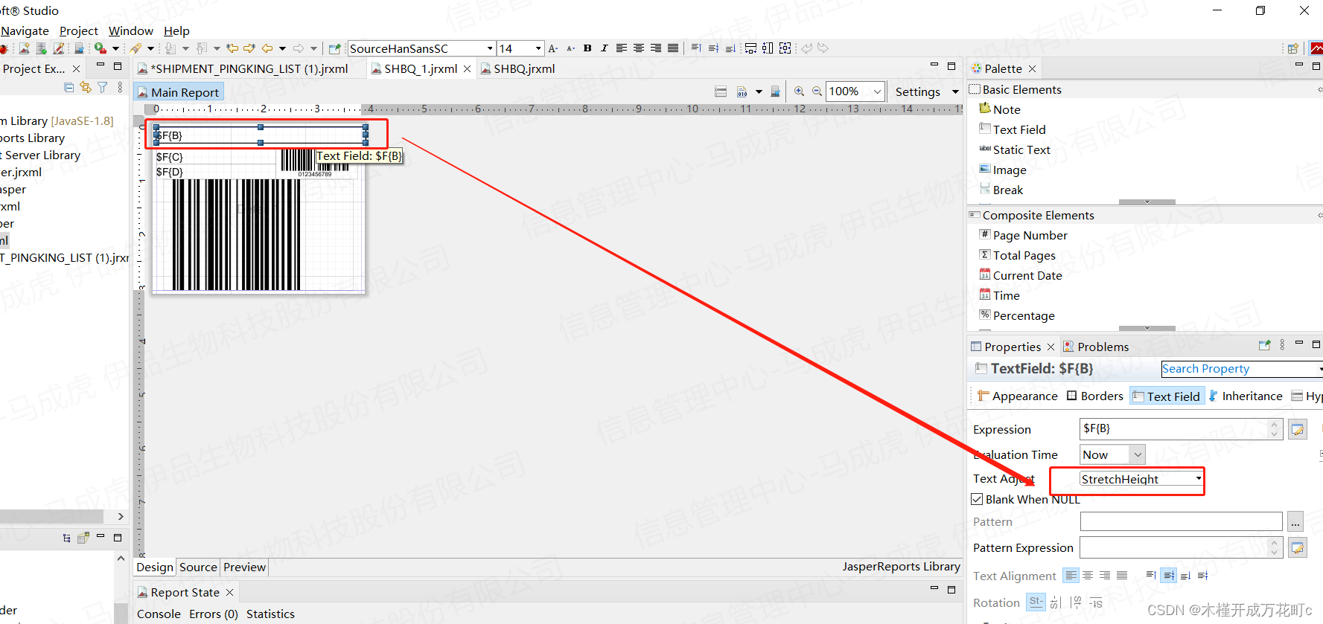Set Text Alignment to center in Properties
Image resolution: width=1323 pixels, height=624 pixels.
click(1088, 575)
